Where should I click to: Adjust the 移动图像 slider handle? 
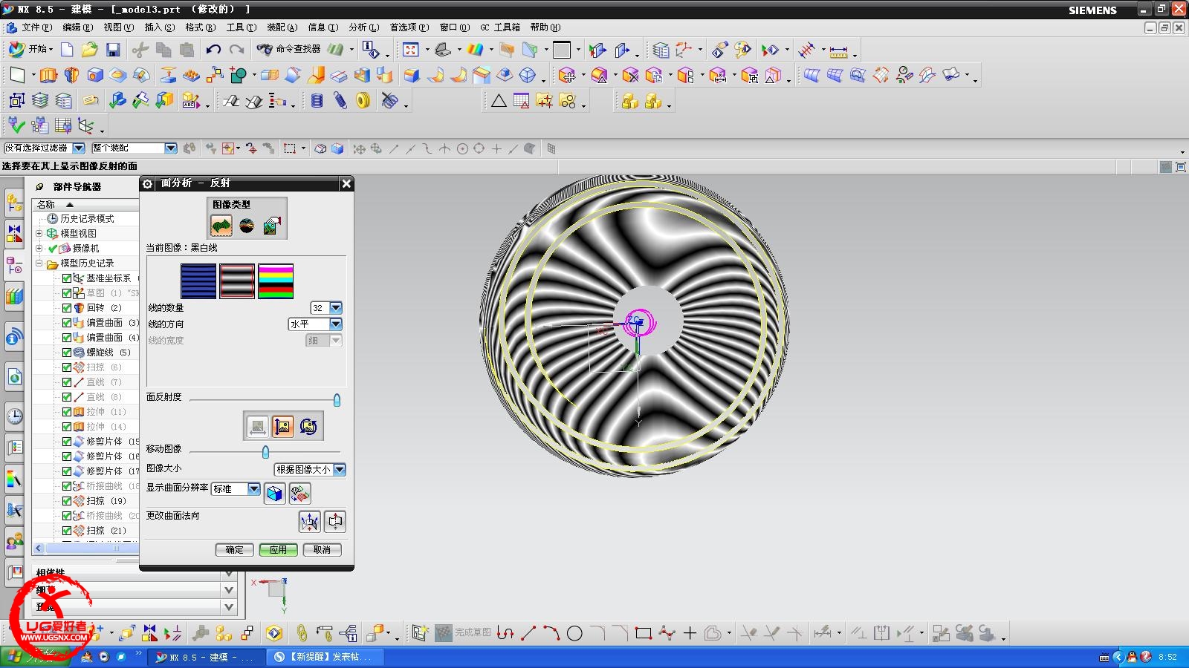coord(265,451)
